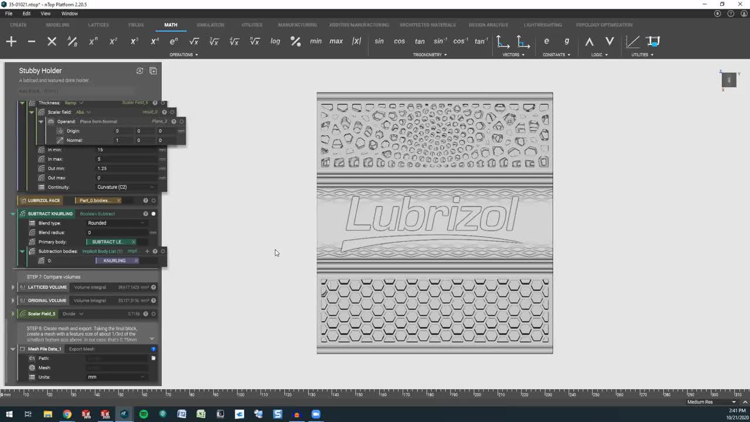750x422 pixels.
Task: Choose the square root function icon
Action: tap(194, 41)
